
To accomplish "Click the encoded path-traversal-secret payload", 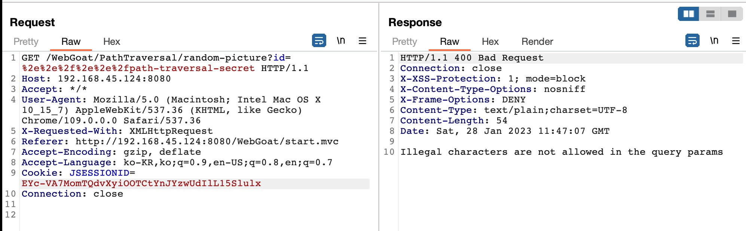I will [x=138, y=68].
